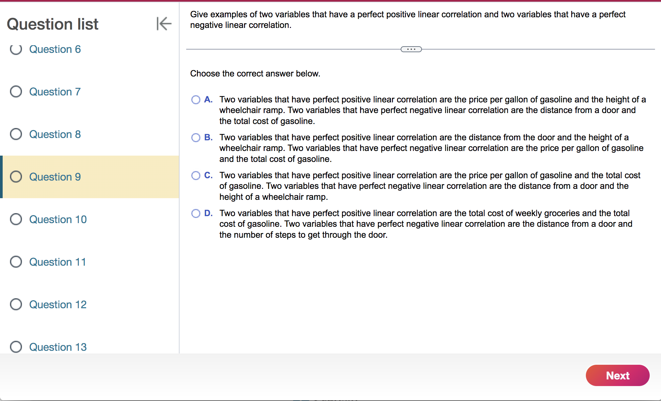The width and height of the screenshot is (661, 401).
Task: Open Question 10 from the list
Action: (58, 219)
